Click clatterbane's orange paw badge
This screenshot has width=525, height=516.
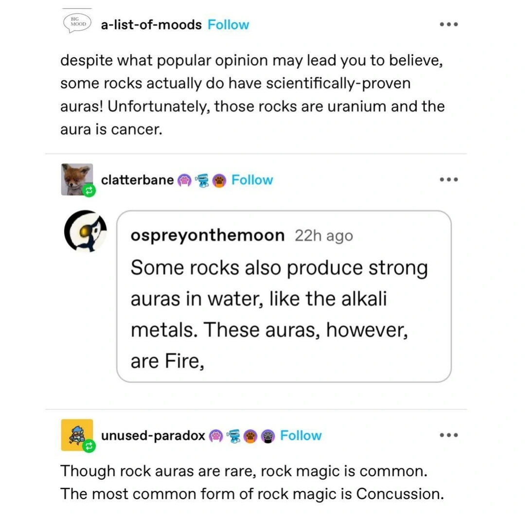[220, 180]
